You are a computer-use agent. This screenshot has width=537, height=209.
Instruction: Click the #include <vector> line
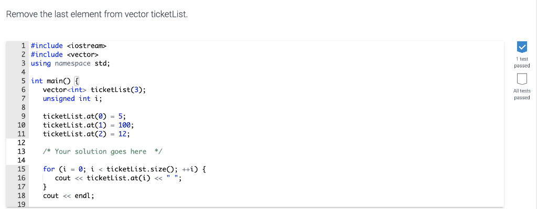(65, 55)
